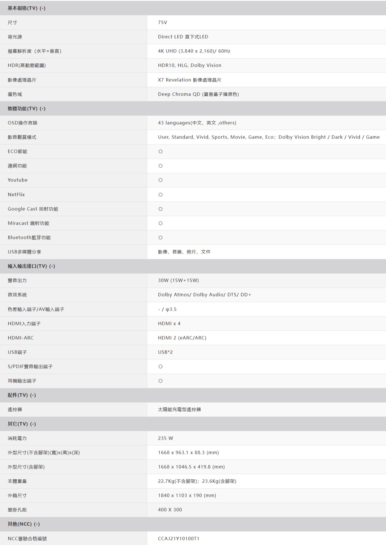
Task: Click the S/PDIF聲音輸出端子 circle mark
Action: (x=160, y=366)
